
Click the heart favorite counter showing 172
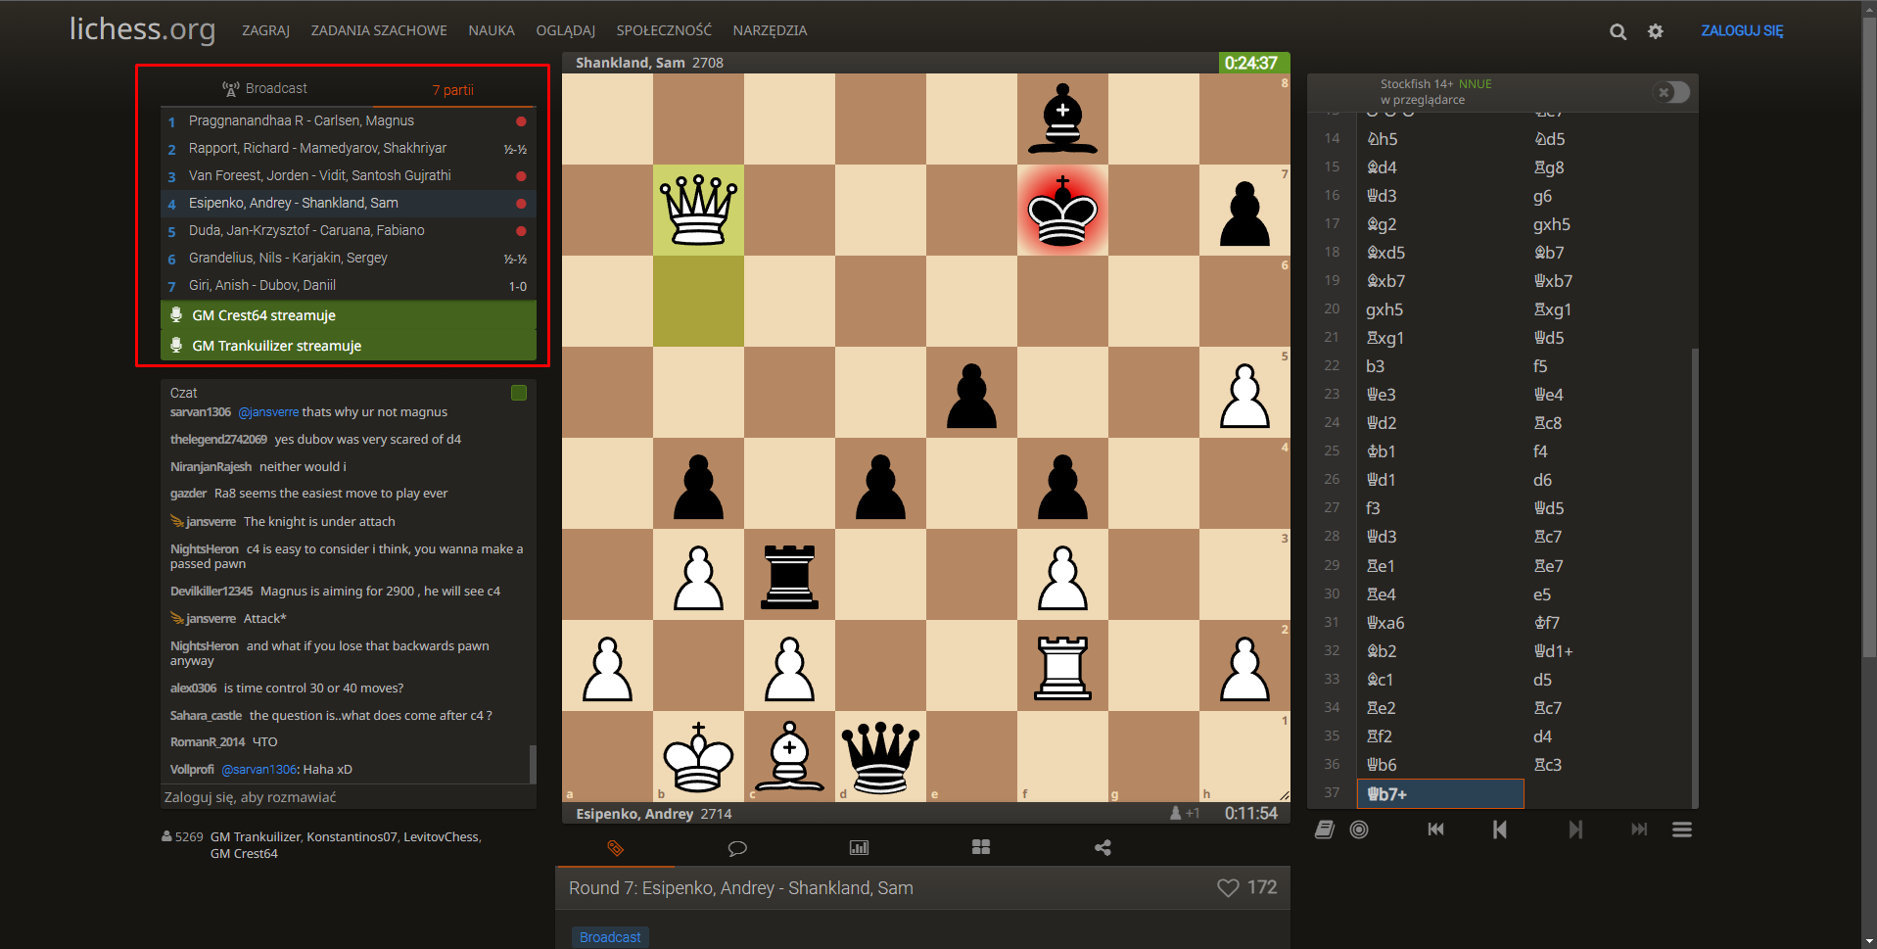click(x=1246, y=887)
